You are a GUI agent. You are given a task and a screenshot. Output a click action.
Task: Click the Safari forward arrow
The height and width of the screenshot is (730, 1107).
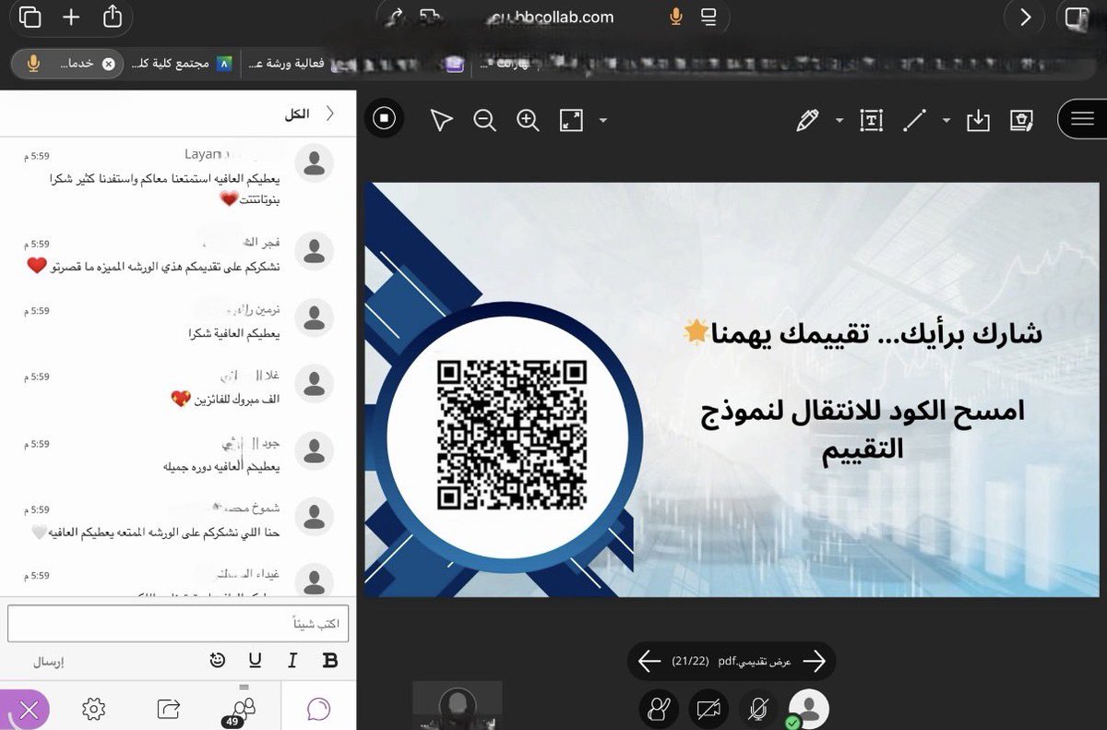pyautogui.click(x=1025, y=17)
